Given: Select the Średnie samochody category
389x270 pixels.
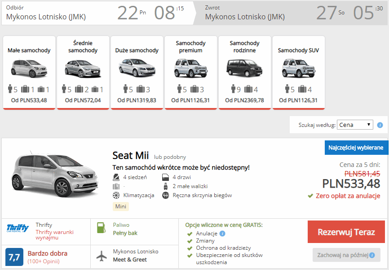Looking at the screenshot, I should pos(83,72).
